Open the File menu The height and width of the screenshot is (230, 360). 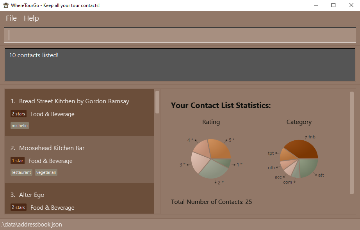click(11, 18)
